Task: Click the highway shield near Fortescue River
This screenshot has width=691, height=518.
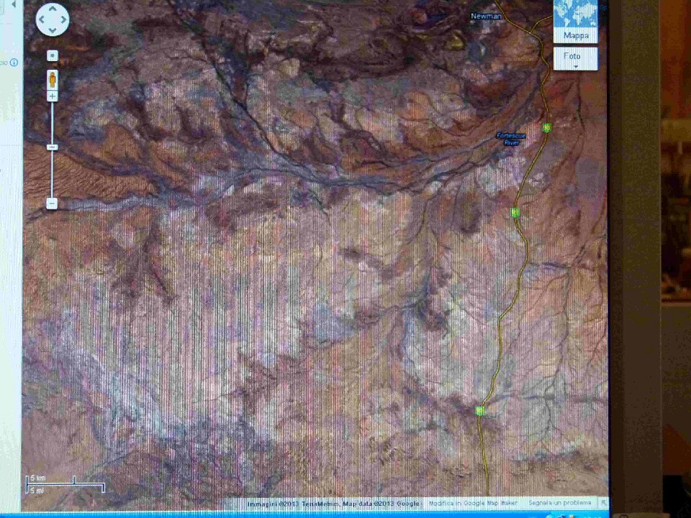Action: pos(547,128)
